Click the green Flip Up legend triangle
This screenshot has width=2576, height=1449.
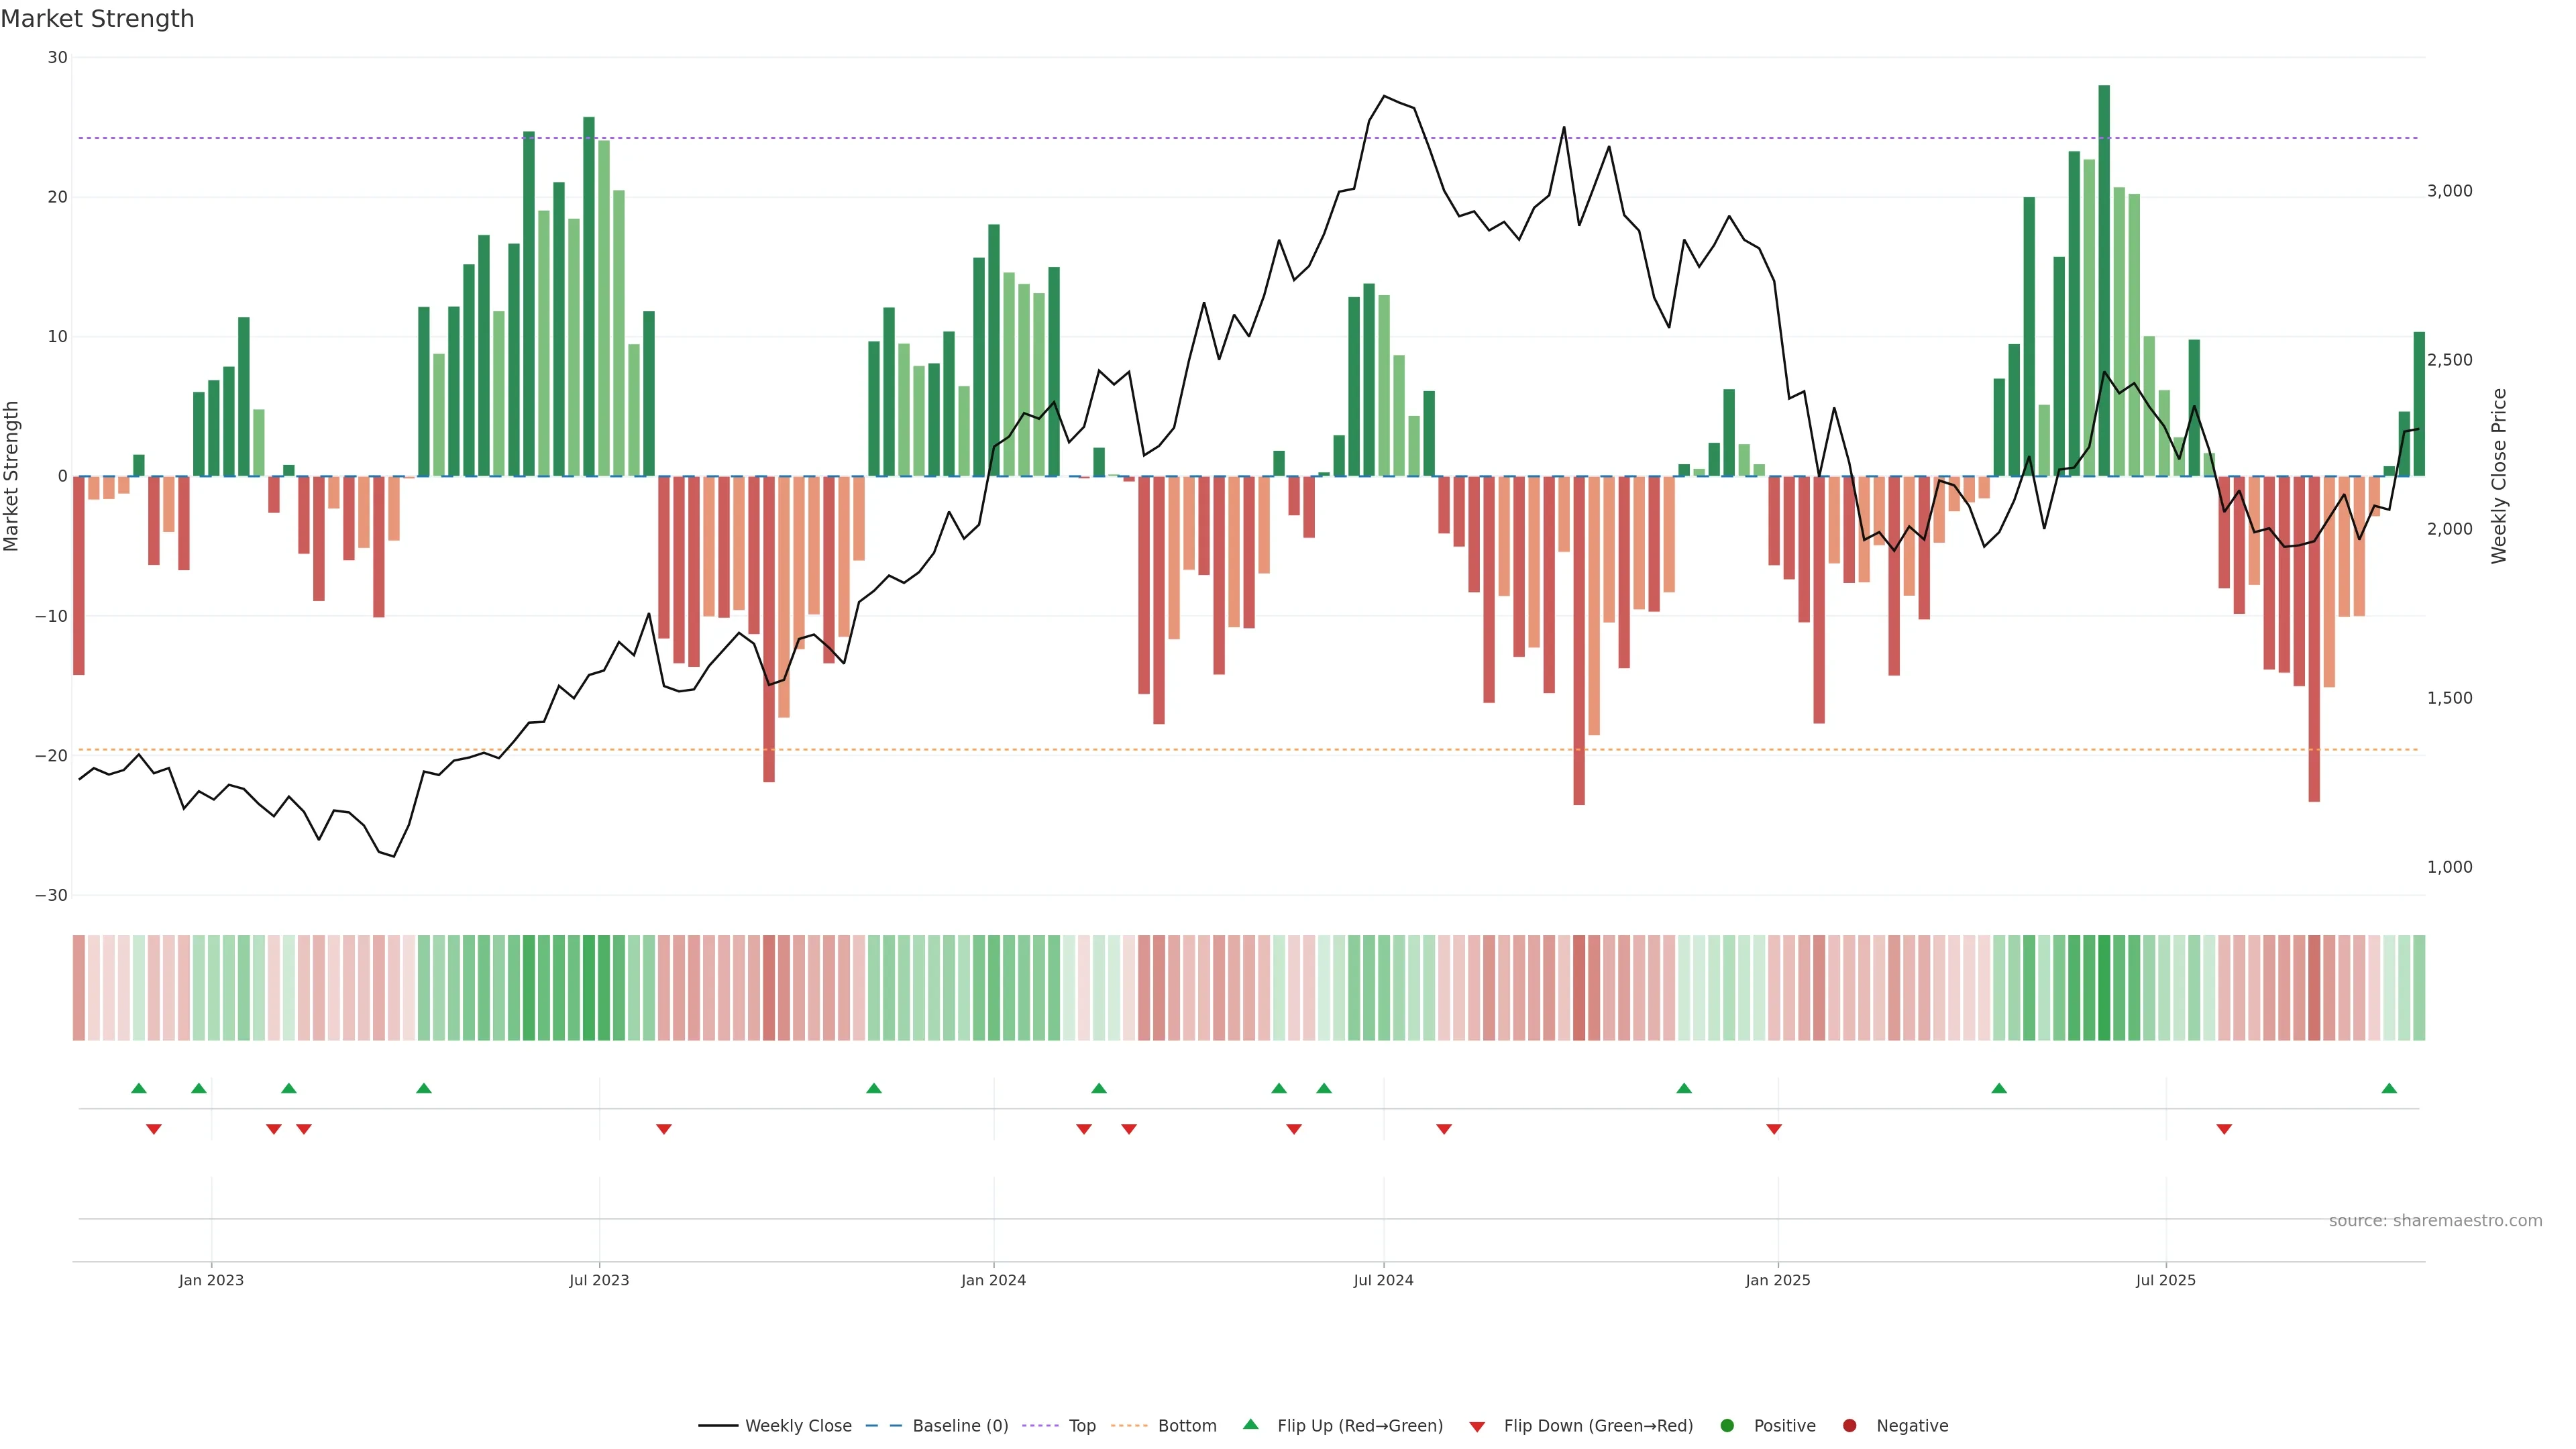tap(1250, 1425)
